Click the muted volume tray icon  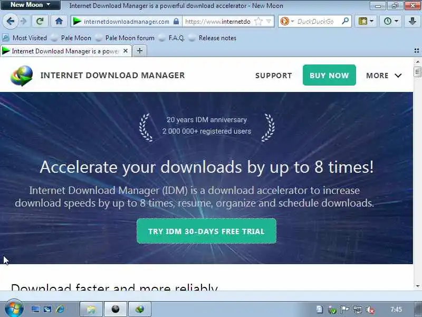[x=370, y=310]
